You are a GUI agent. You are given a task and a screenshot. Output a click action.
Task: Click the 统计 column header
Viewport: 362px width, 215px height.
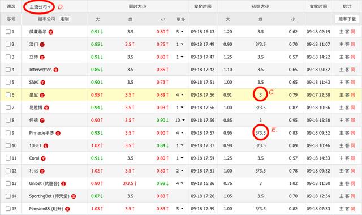(x=347, y=6)
